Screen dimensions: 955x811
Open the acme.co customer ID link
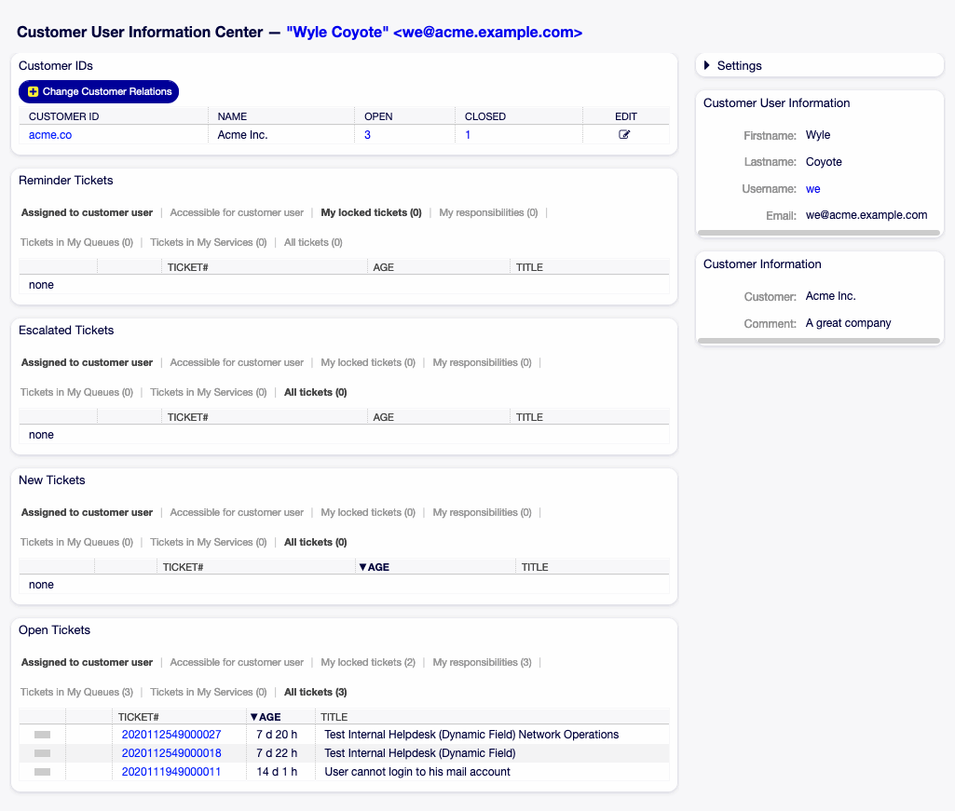pyautogui.click(x=49, y=134)
